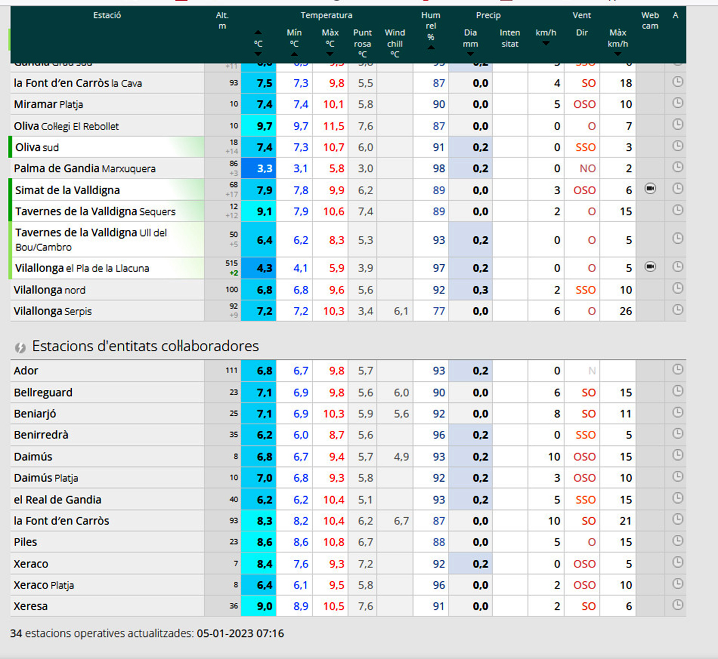This screenshot has height=659, width=718.
Task: Sort by maximum temperature arrow
Action: click(x=330, y=54)
